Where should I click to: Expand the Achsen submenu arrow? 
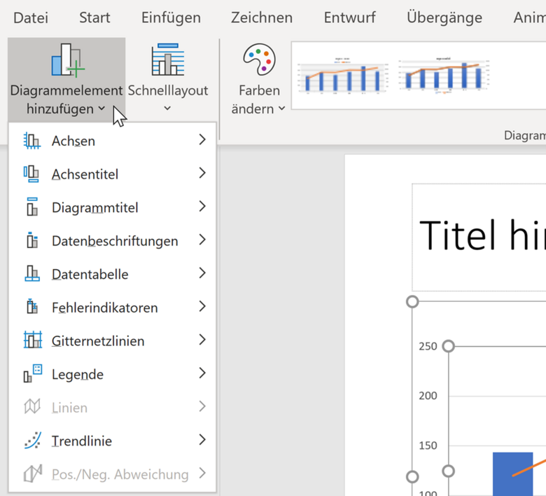click(202, 140)
